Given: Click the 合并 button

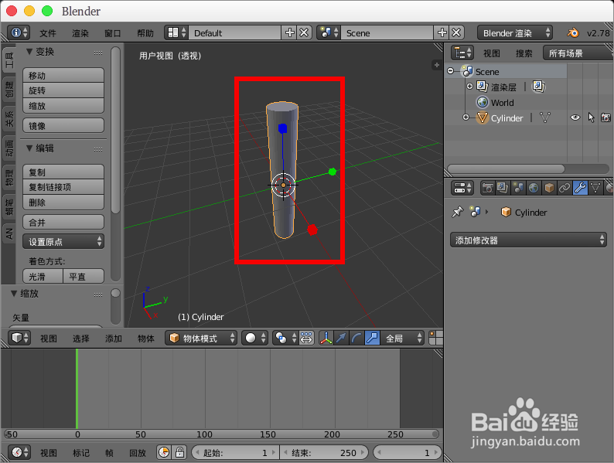Looking at the screenshot, I should pyautogui.click(x=63, y=223).
